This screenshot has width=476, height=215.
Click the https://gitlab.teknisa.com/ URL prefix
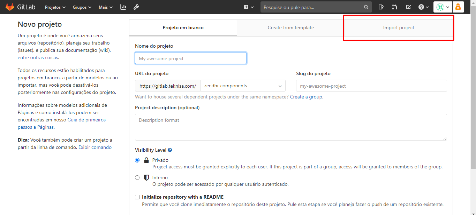(168, 86)
